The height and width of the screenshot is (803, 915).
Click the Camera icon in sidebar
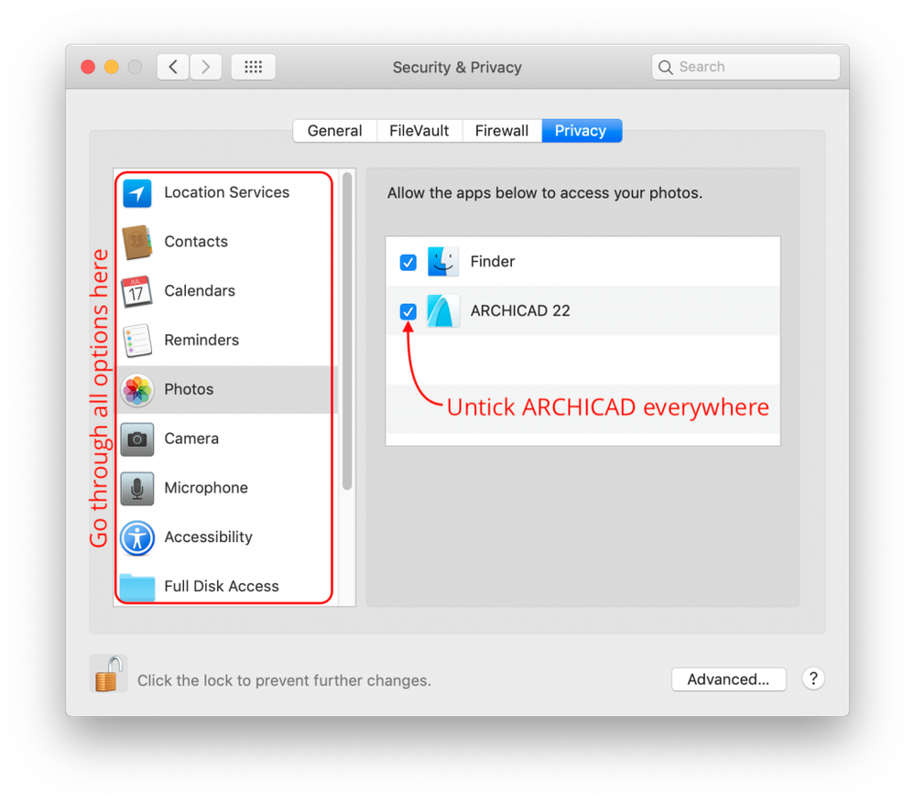(x=137, y=439)
